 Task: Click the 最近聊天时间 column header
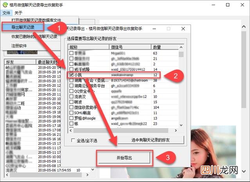pyautogui.click(x=48, y=62)
